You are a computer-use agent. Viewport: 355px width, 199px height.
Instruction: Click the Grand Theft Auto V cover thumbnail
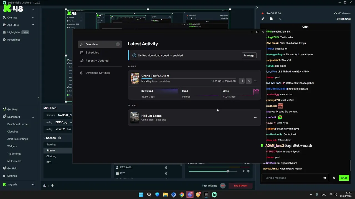135,78
